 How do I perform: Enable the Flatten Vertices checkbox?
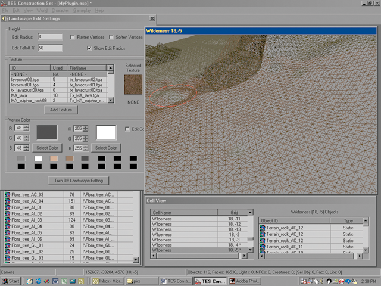click(x=72, y=37)
